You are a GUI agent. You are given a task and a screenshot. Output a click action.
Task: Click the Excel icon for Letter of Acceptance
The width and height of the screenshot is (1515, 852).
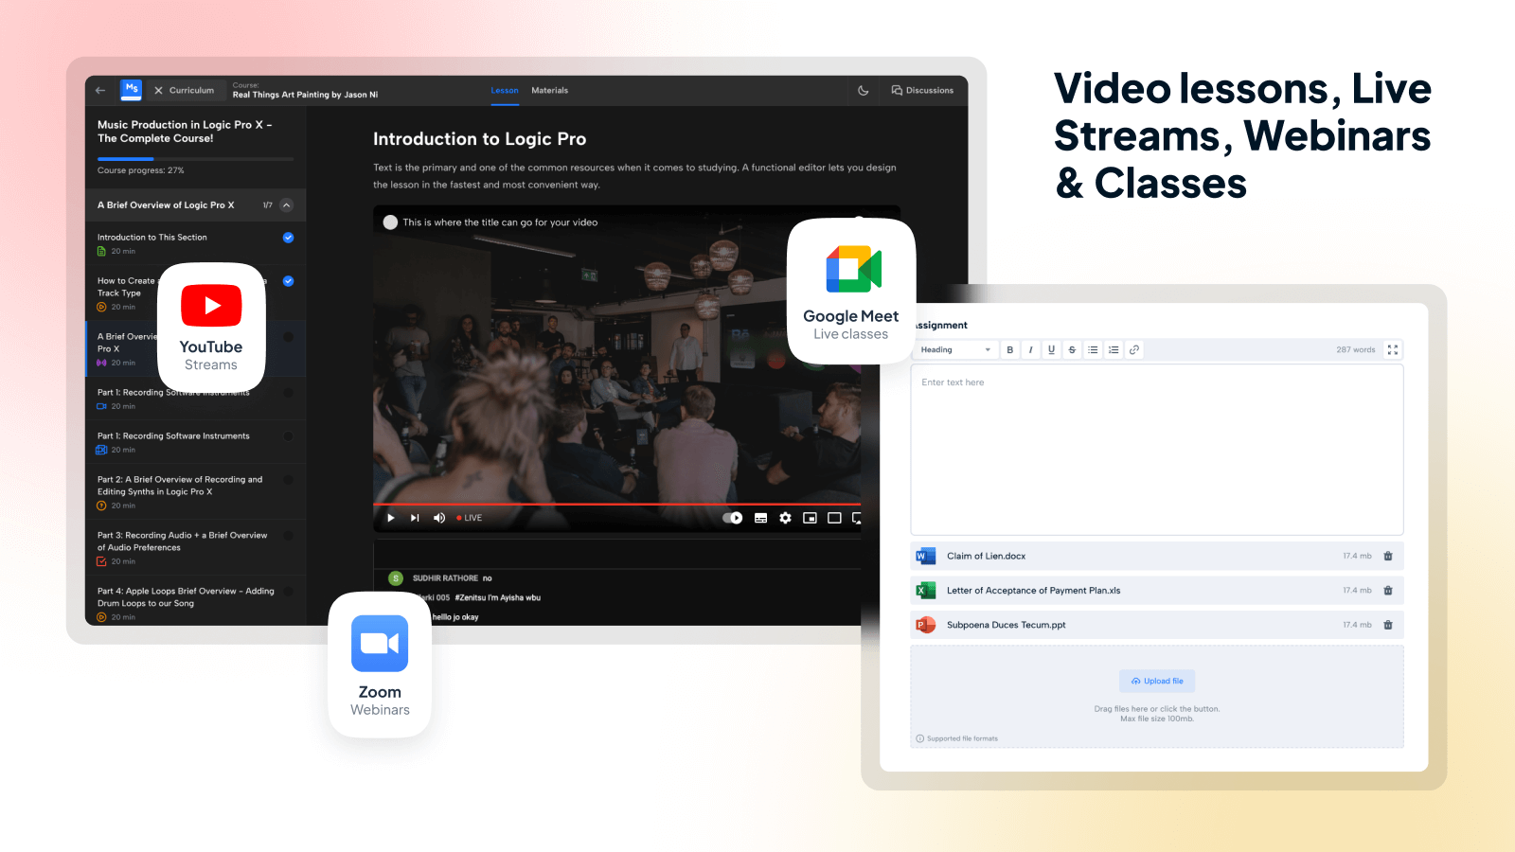pyautogui.click(x=925, y=591)
